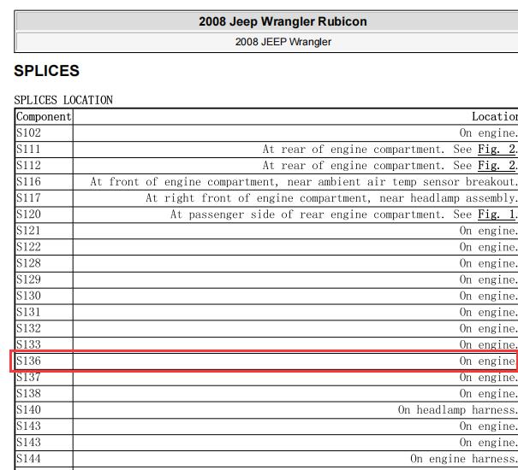Click the 'Location' column header
Viewport: 518px width, 470px height.
pos(495,116)
